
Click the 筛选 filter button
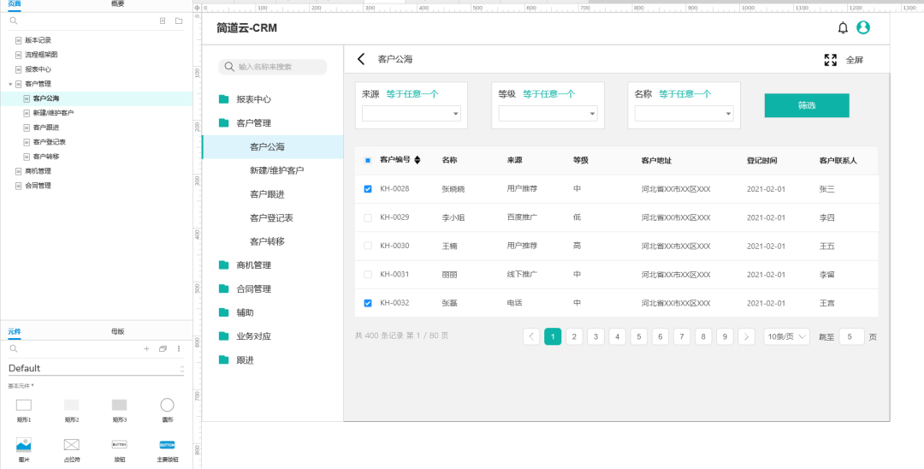(x=806, y=105)
